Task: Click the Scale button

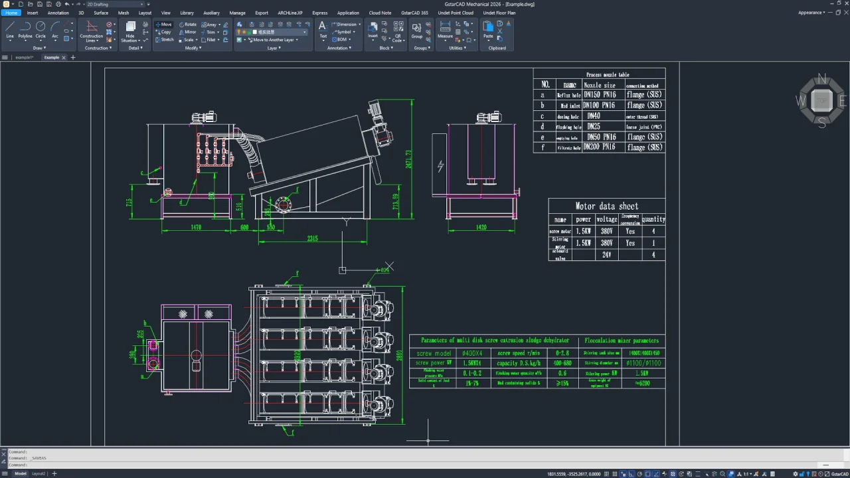Action: (x=188, y=40)
